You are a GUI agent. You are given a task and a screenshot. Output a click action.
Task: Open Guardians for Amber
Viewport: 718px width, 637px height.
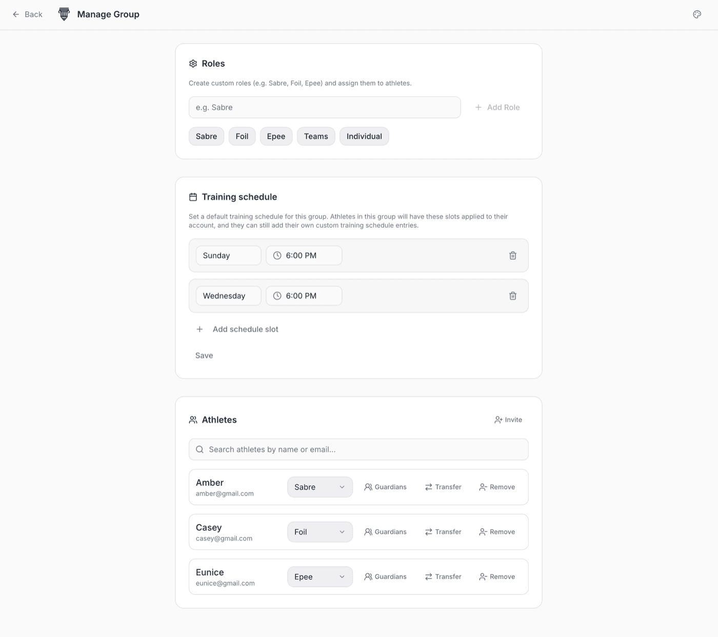click(385, 487)
